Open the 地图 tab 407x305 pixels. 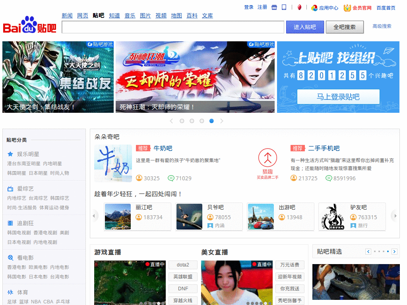(x=176, y=15)
